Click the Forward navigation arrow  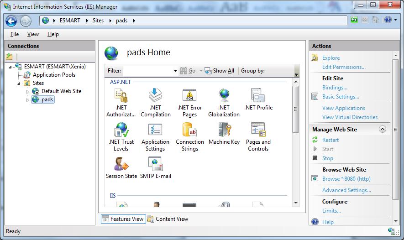(26, 21)
